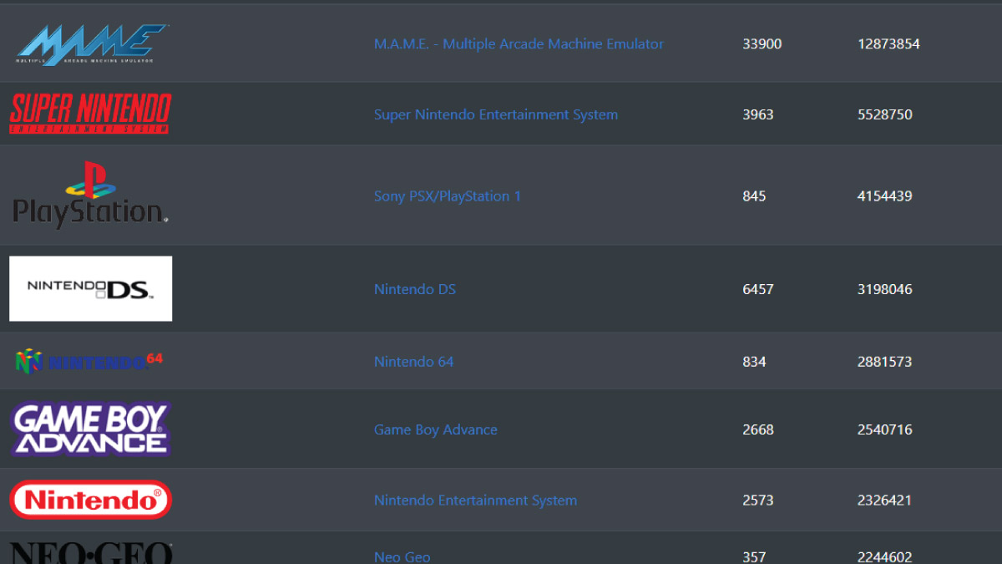Click the red Nintendo oval logo
The width and height of the screenshot is (1002, 564).
pyautogui.click(x=90, y=500)
